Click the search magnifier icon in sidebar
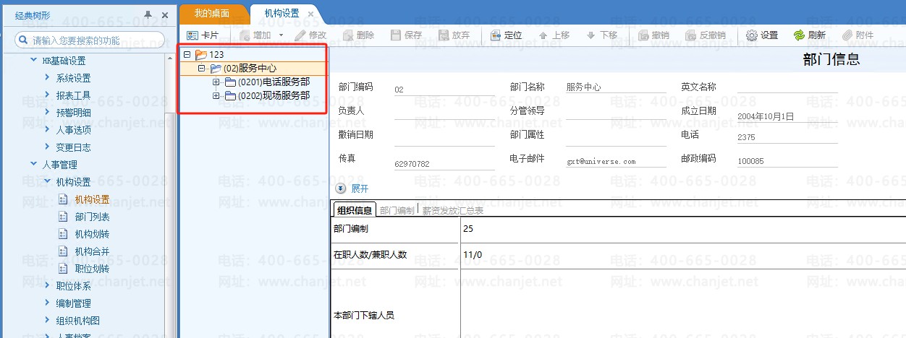The width and height of the screenshot is (906, 338). 22,40
